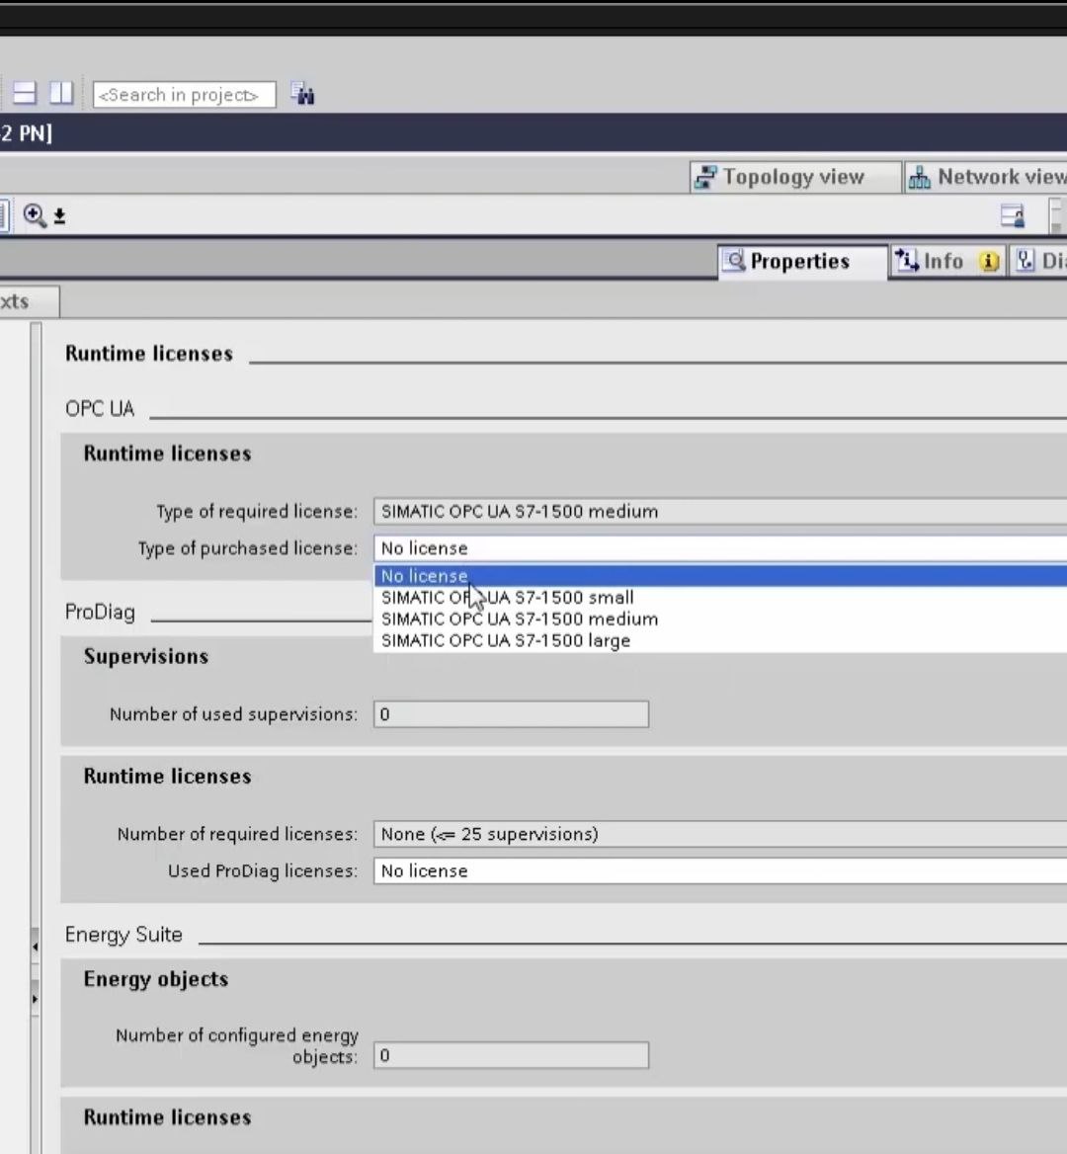Screen dimensions: 1067x1154
Task: Click the horizontal split editor icon
Action: click(x=25, y=93)
